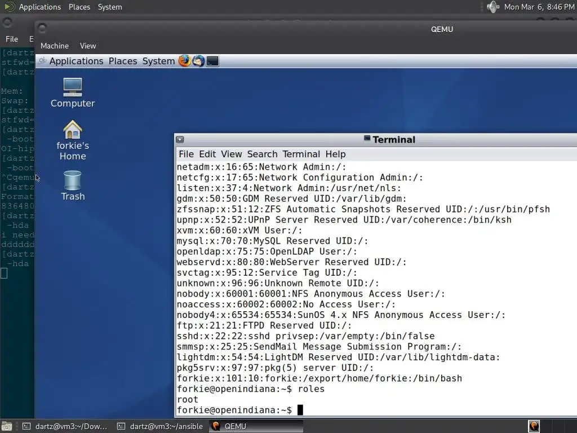Click the 'zfssnap:x:51:12' passwd line
The width and height of the screenshot is (577, 433).
[363, 209]
